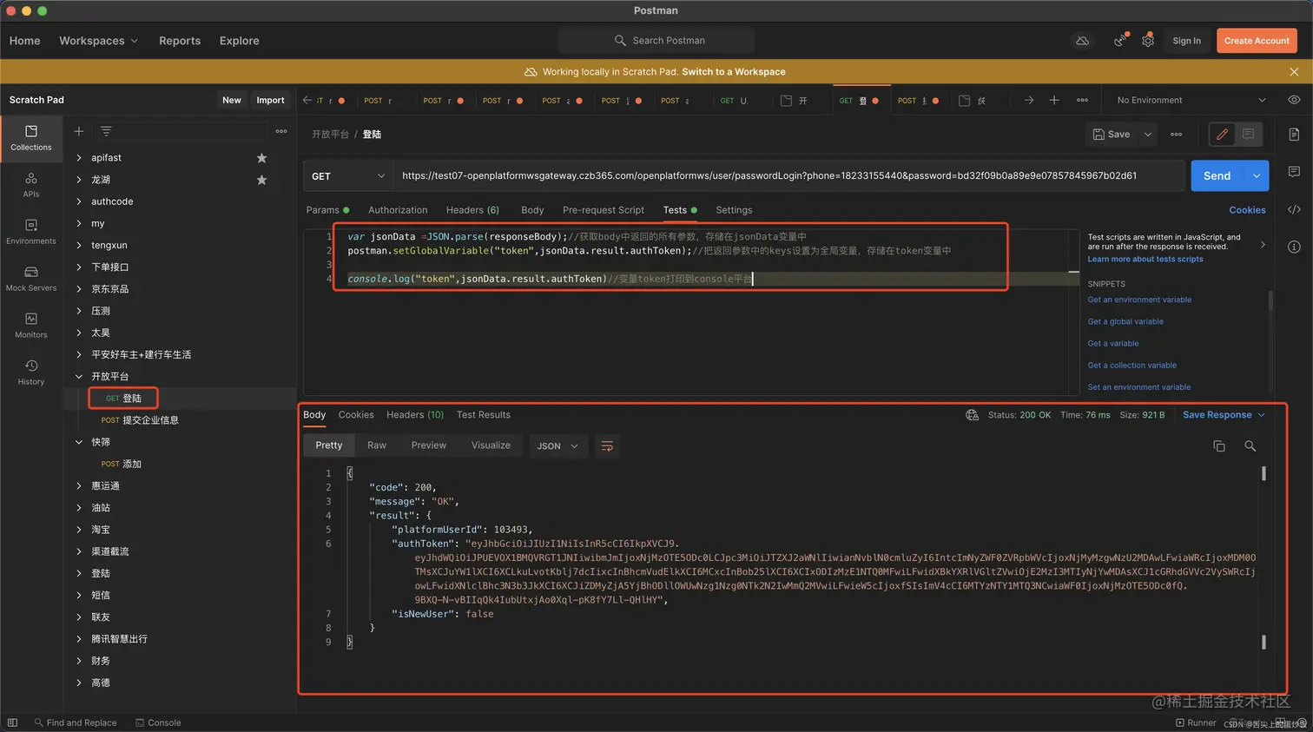1313x732 pixels.
Task: Open the Send button dropdown arrow
Action: 1257,175
